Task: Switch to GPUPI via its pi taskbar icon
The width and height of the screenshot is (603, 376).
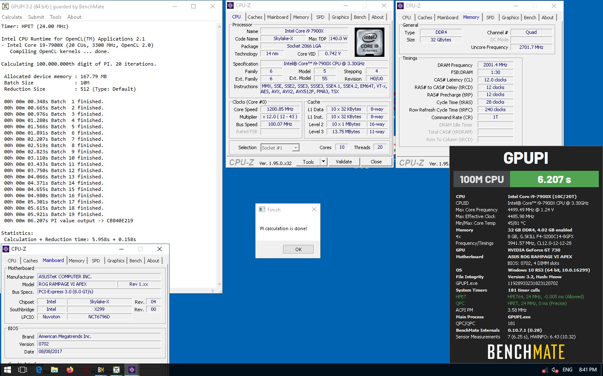Action: click(x=116, y=370)
